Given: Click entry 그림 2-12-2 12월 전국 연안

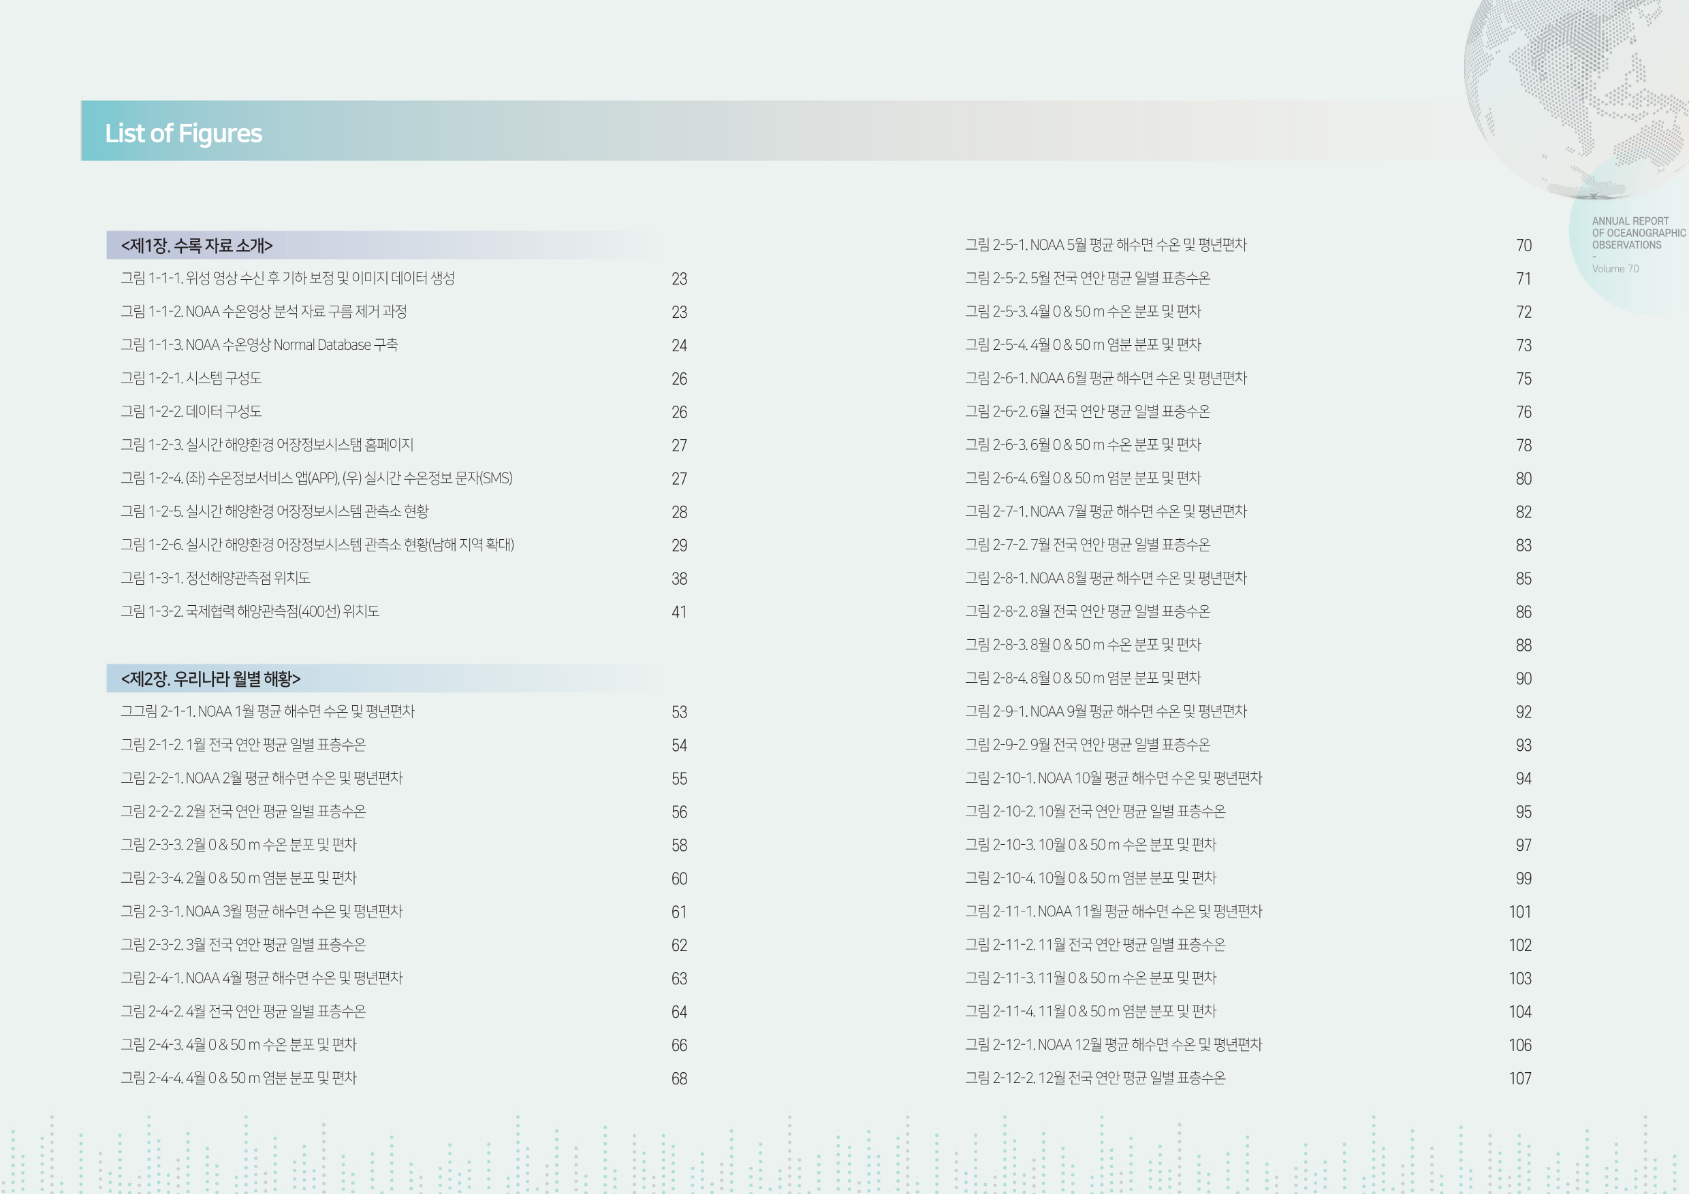Looking at the screenshot, I should pos(1094,1078).
